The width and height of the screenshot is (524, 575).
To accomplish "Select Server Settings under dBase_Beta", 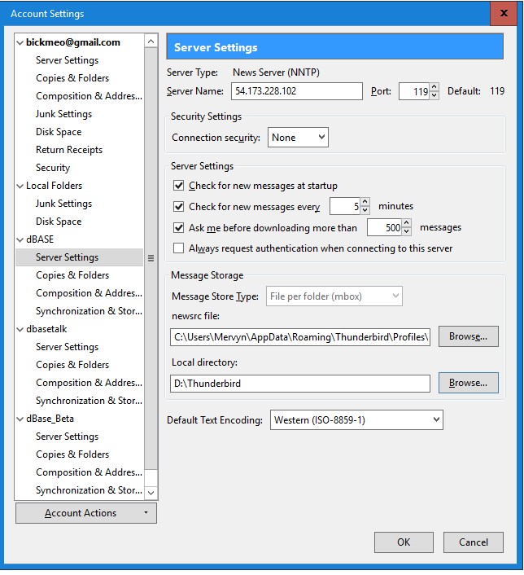I will click(x=67, y=437).
